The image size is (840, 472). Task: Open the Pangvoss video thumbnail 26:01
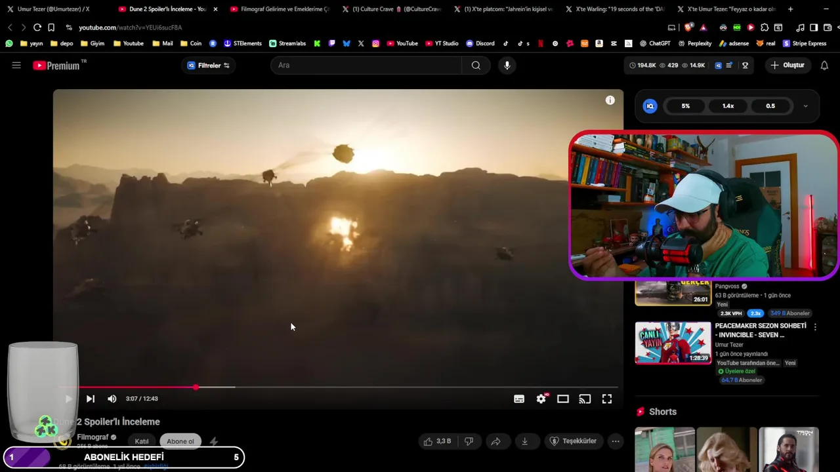(673, 293)
